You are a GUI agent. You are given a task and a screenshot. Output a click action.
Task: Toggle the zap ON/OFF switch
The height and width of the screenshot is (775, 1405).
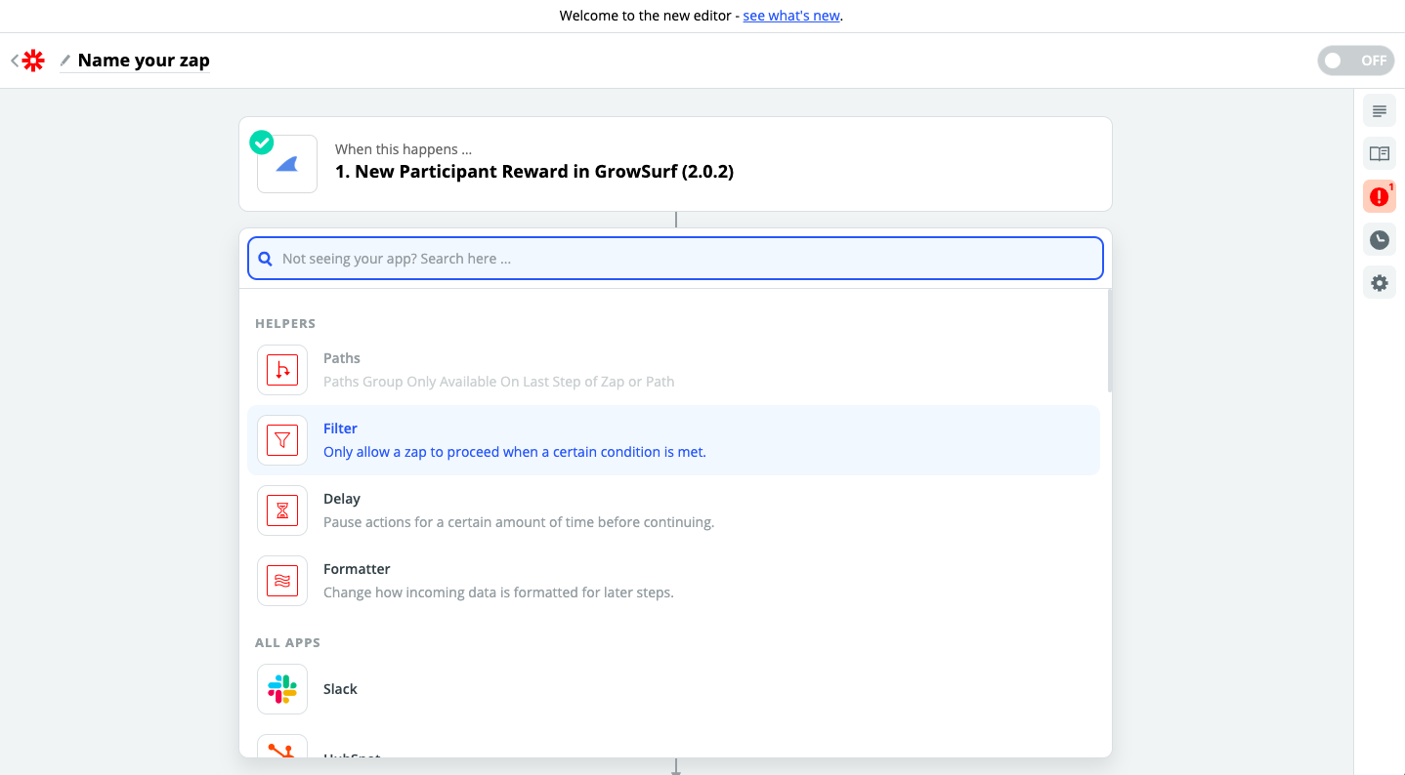[x=1356, y=61]
